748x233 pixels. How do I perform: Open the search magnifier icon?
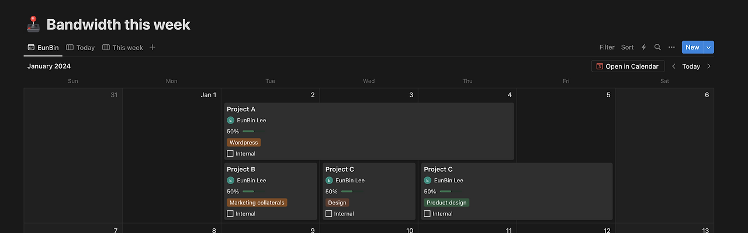[657, 47]
